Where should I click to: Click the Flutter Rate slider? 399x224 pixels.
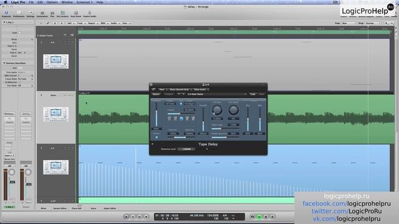[225, 129]
